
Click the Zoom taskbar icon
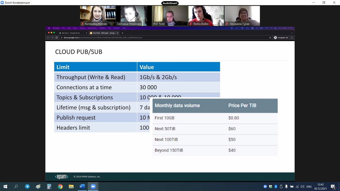click(93, 186)
